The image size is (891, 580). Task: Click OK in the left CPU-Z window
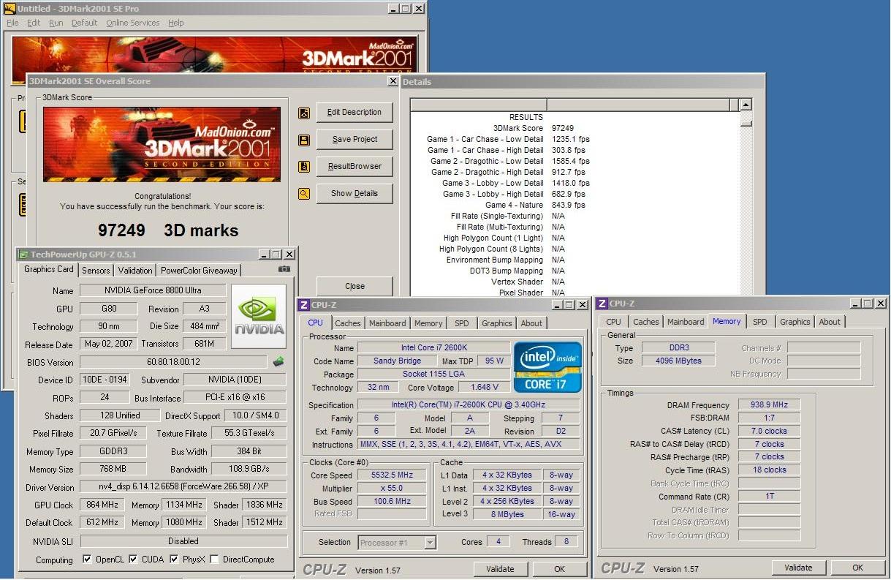[559, 569]
